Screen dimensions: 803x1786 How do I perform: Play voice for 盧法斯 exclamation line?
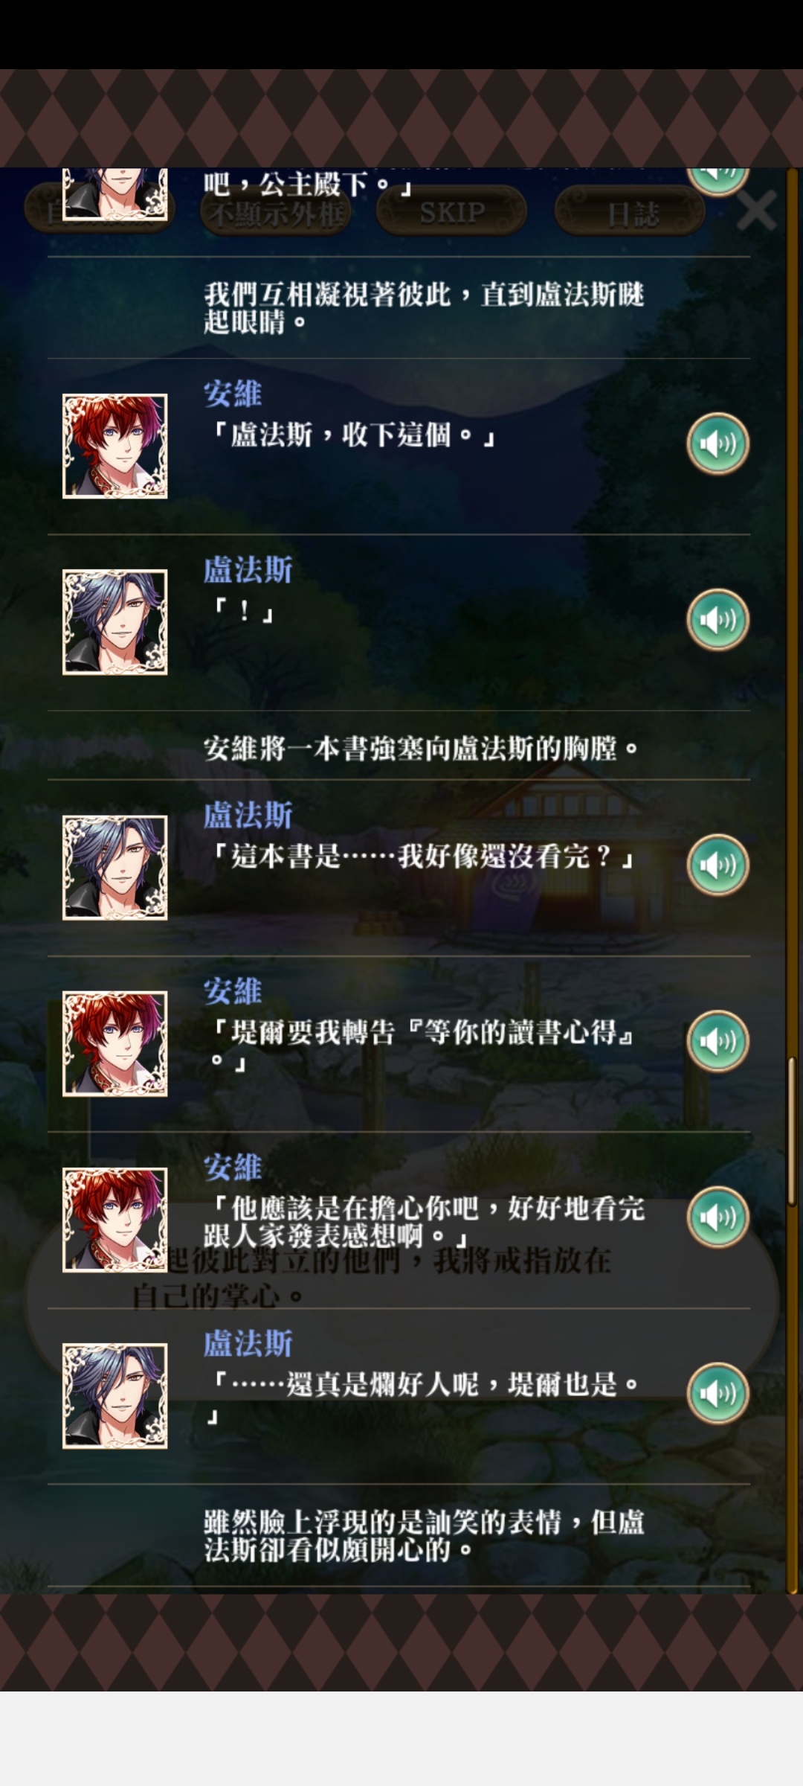point(717,620)
